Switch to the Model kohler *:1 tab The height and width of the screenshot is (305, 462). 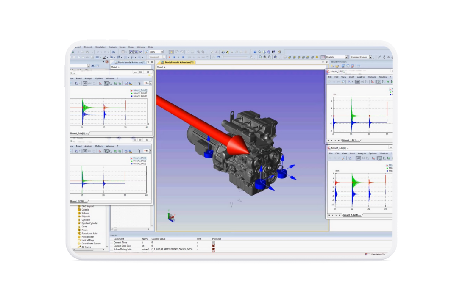[x=130, y=62]
